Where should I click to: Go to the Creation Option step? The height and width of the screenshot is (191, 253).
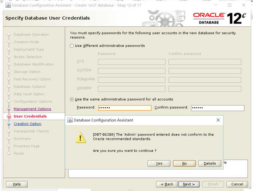pyautogui.click(x=27, y=124)
